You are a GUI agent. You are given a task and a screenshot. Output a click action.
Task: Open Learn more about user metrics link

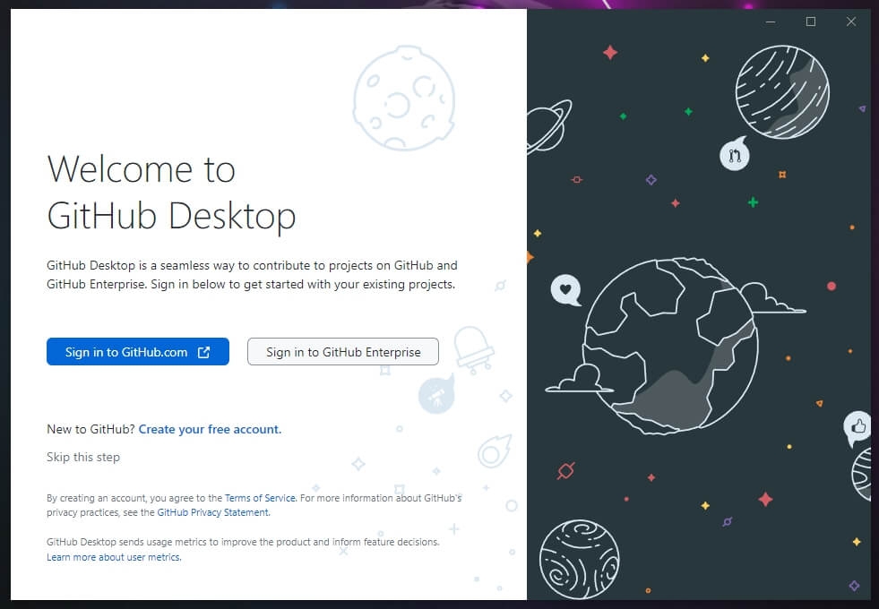point(114,557)
